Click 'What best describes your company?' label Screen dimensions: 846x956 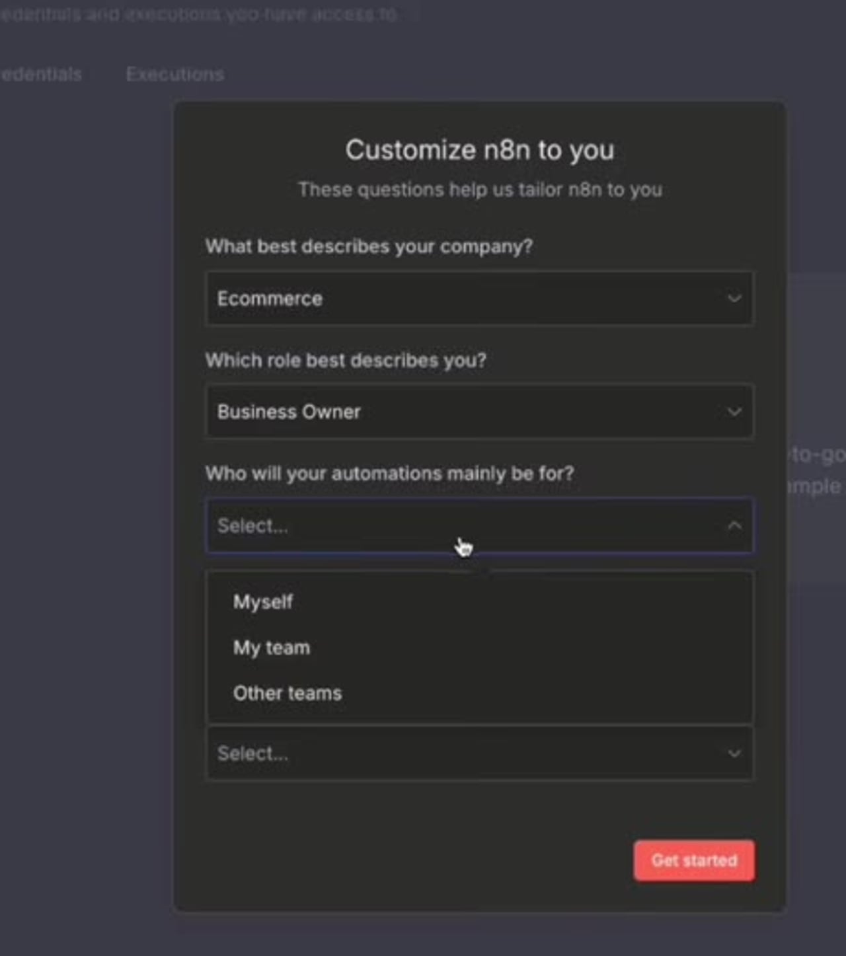pyautogui.click(x=369, y=246)
